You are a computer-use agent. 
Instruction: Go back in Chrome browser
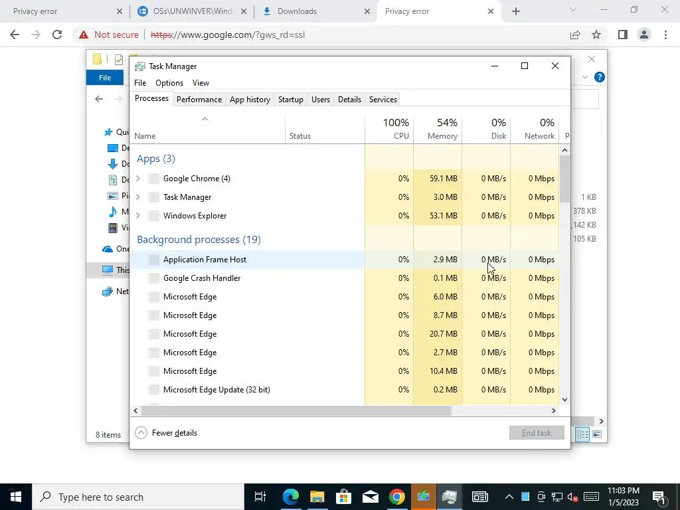pyautogui.click(x=15, y=35)
